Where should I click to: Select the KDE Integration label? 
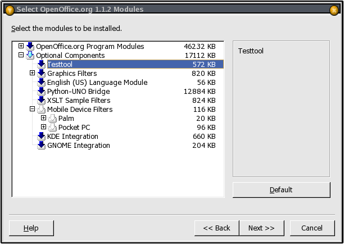(x=73, y=136)
